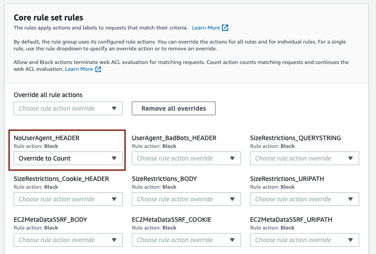Click arrow on UserAgent_BadBots_HEADER dropdown

(232, 158)
